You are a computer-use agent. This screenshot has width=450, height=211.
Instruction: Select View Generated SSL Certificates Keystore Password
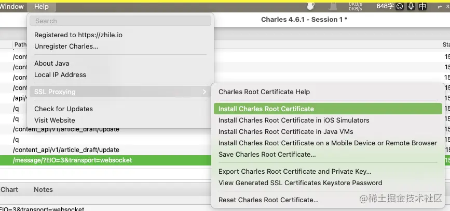point(301,183)
